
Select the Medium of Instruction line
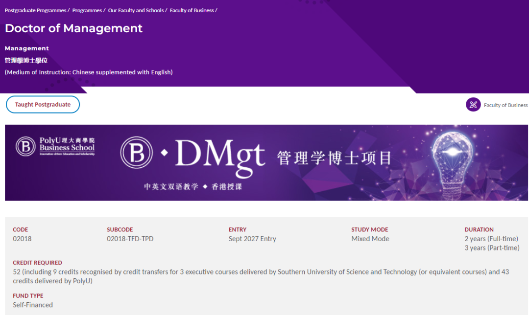pyautogui.click(x=89, y=72)
